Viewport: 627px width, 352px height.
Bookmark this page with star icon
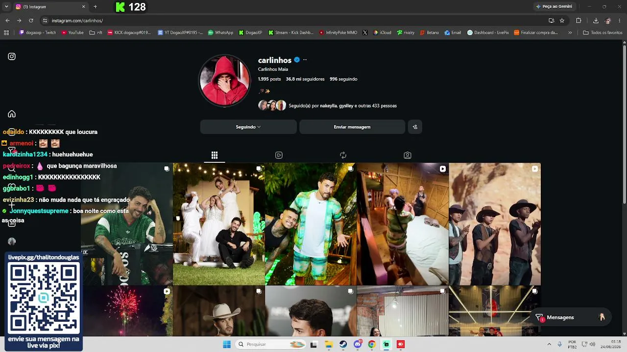(562, 21)
